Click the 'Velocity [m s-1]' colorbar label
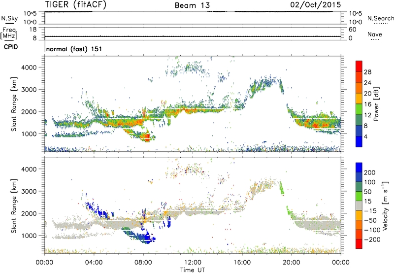 [385, 206]
